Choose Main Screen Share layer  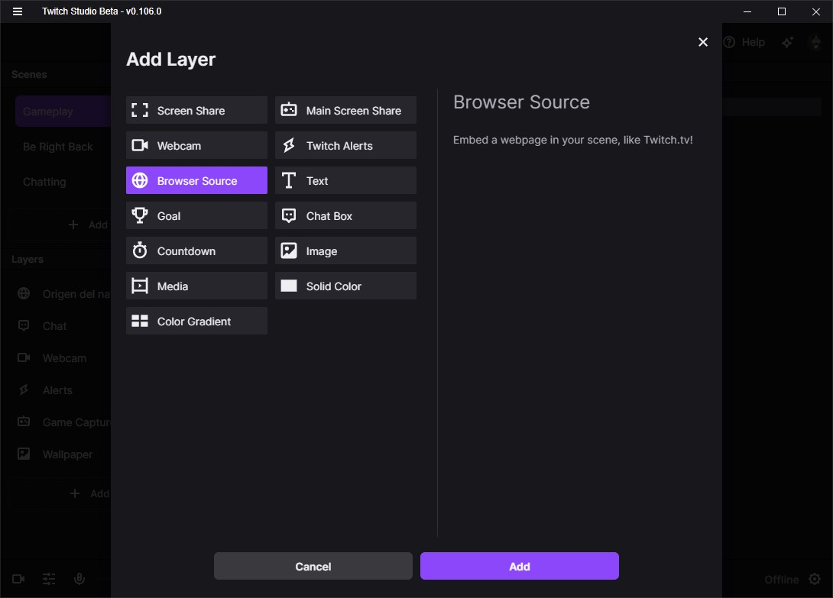345,111
